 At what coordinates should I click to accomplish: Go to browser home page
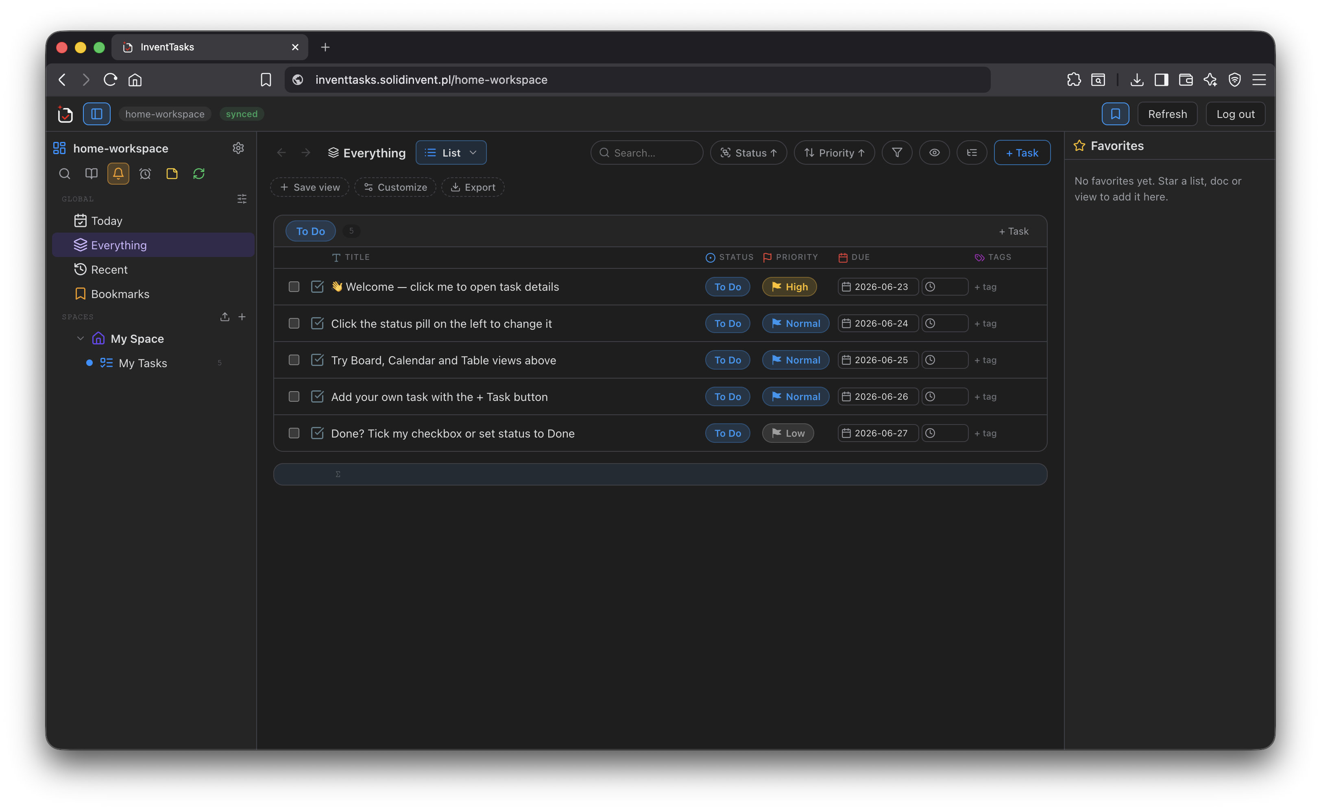pyautogui.click(x=135, y=80)
